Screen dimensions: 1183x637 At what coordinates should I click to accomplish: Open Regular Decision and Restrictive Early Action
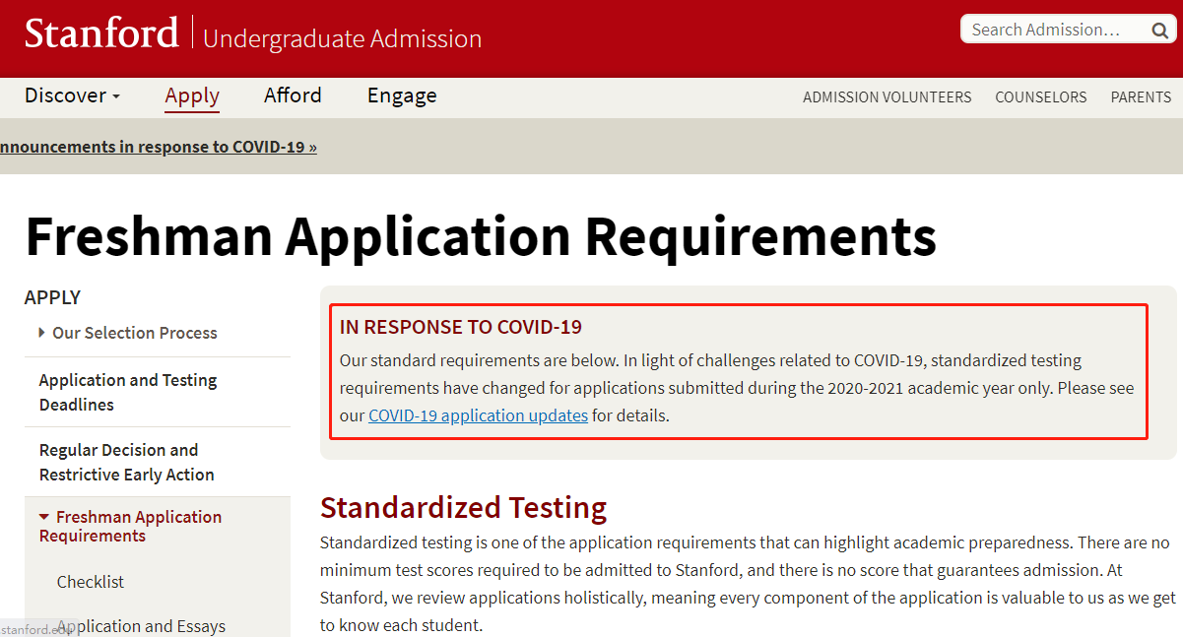click(x=126, y=462)
